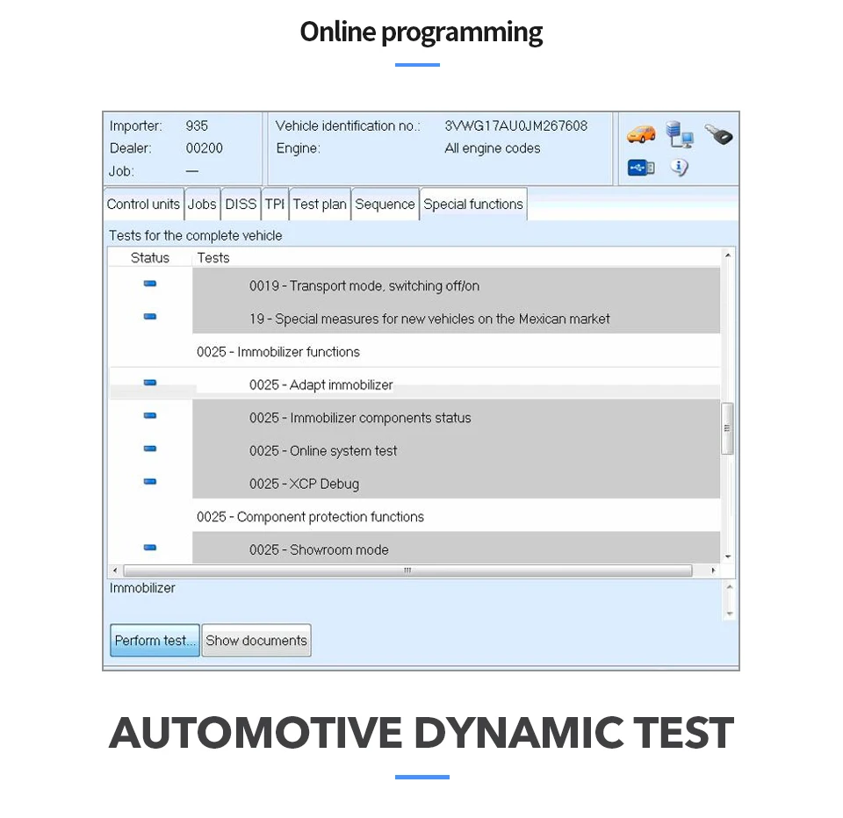Screen dimensions: 843x818
Task: Click status icon for Adapt immobilizer row
Action: click(150, 383)
